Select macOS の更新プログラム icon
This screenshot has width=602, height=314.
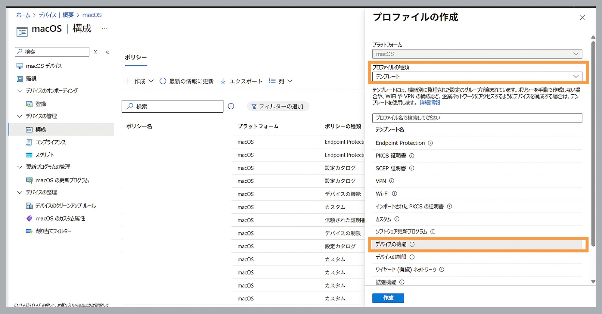[x=29, y=180]
